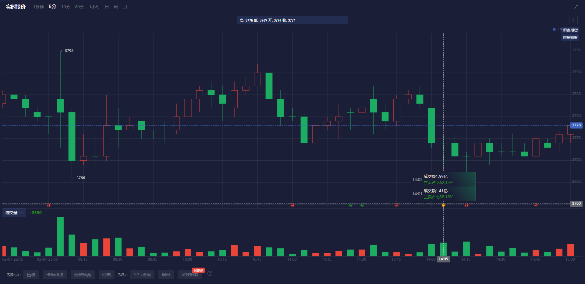Screen dimensions: 585x284
Task: Open the 平行通道 indicator
Action: pos(142,274)
